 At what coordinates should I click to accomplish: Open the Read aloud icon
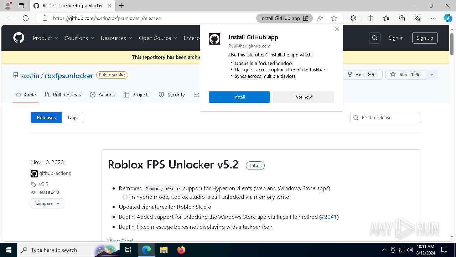pyautogui.click(x=320, y=18)
